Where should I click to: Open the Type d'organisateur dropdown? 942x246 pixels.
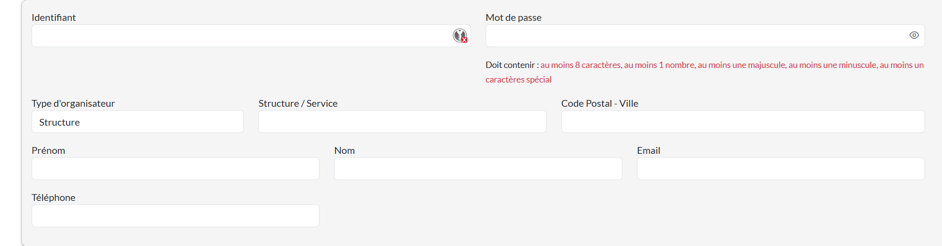tap(137, 122)
